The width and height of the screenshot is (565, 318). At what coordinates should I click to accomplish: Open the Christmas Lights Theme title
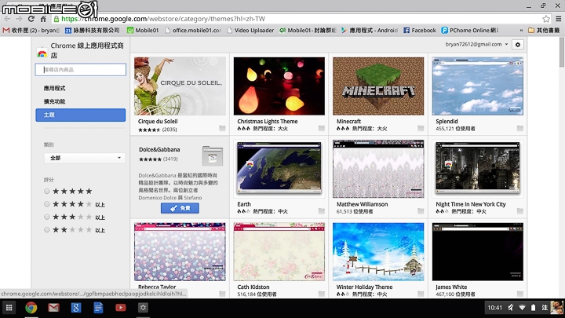click(268, 122)
